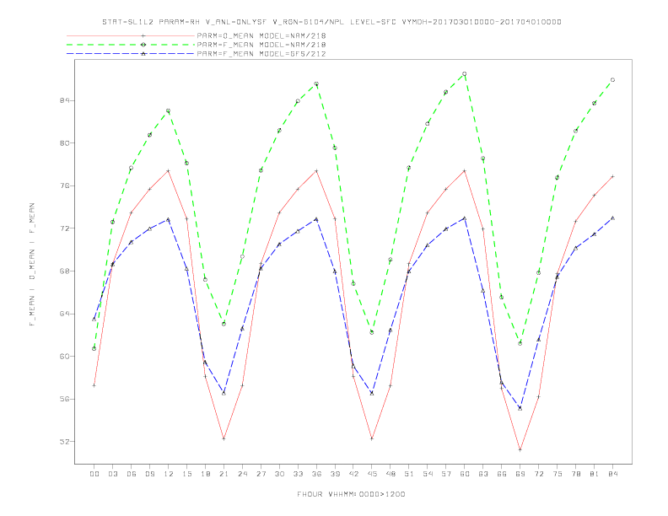Click x-axis forecast hour label 51
This screenshot has width=668, height=516.
(409, 474)
